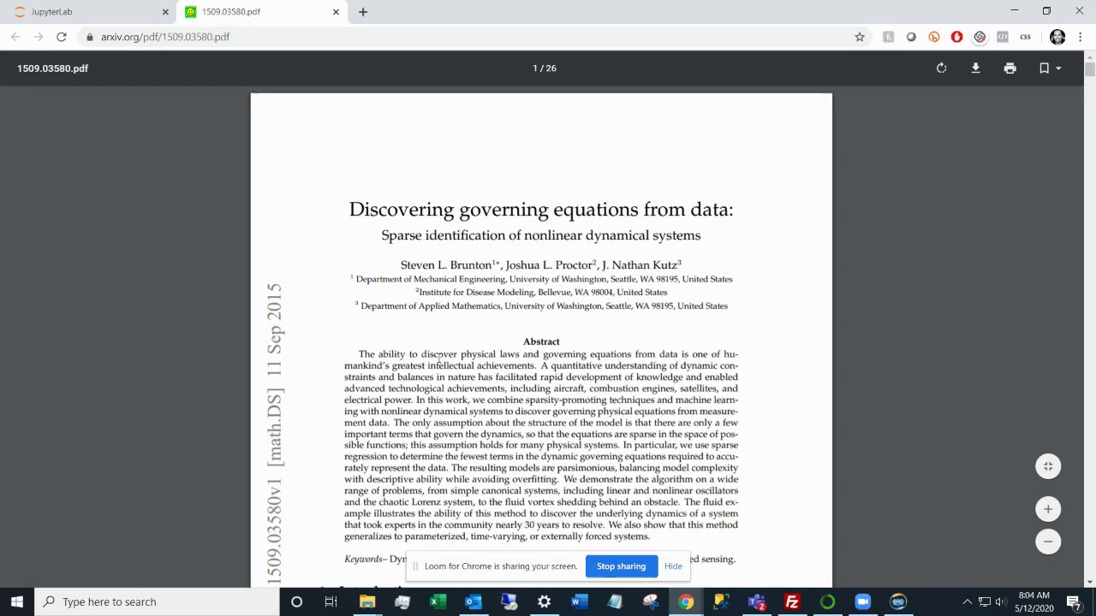The height and width of the screenshot is (616, 1096).
Task: Open the Loom extension icon
Action: point(980,37)
